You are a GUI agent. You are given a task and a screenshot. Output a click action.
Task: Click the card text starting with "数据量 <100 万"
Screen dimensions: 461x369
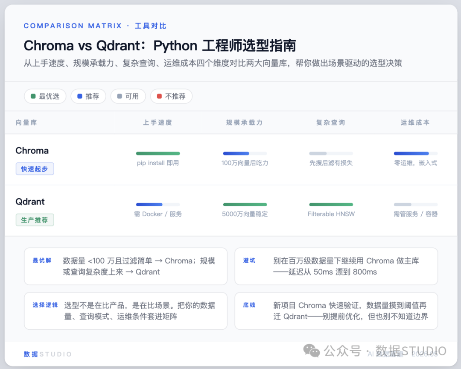tap(139, 266)
